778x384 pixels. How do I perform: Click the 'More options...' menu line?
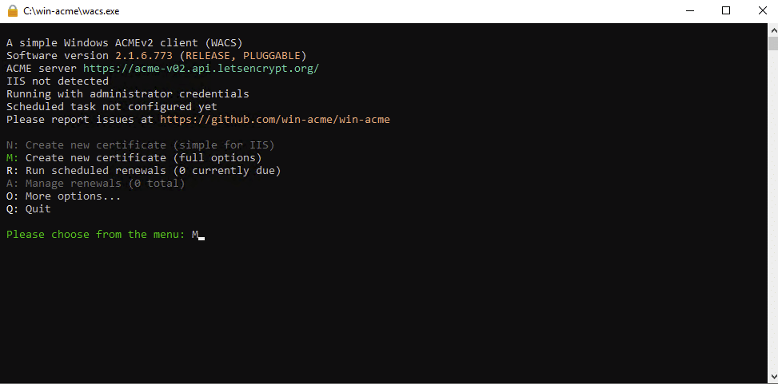[x=63, y=196]
